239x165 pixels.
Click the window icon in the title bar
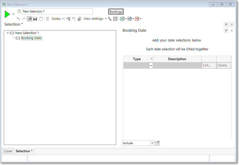(x=4, y=4)
